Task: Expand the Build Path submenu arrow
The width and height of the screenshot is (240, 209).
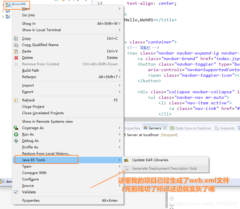Action: 119,70
